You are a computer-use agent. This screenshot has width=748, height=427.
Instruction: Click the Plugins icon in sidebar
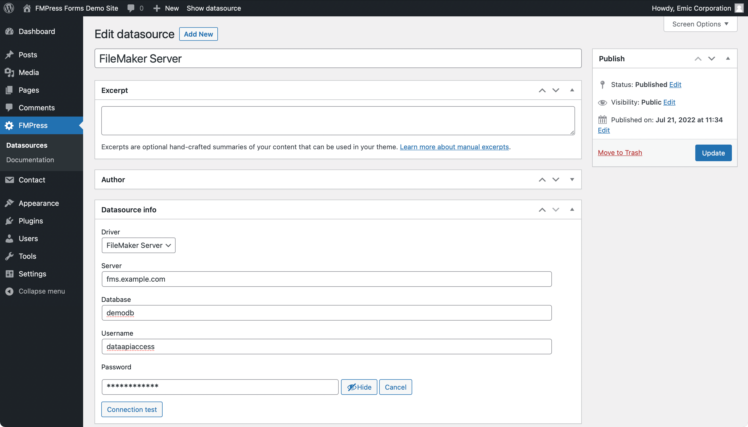click(9, 221)
